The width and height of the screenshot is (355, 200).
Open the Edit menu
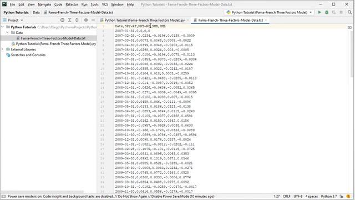[x=21, y=4]
